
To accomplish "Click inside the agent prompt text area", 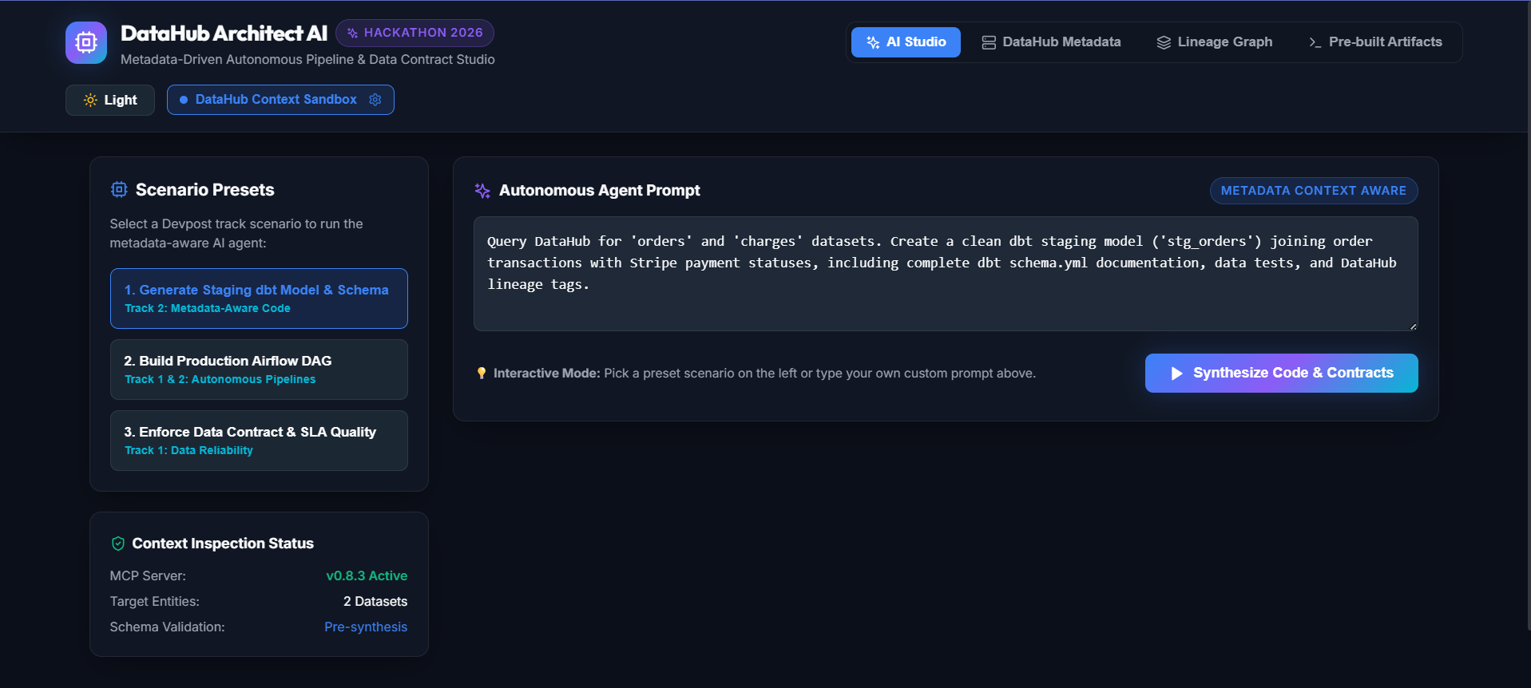I will [946, 274].
